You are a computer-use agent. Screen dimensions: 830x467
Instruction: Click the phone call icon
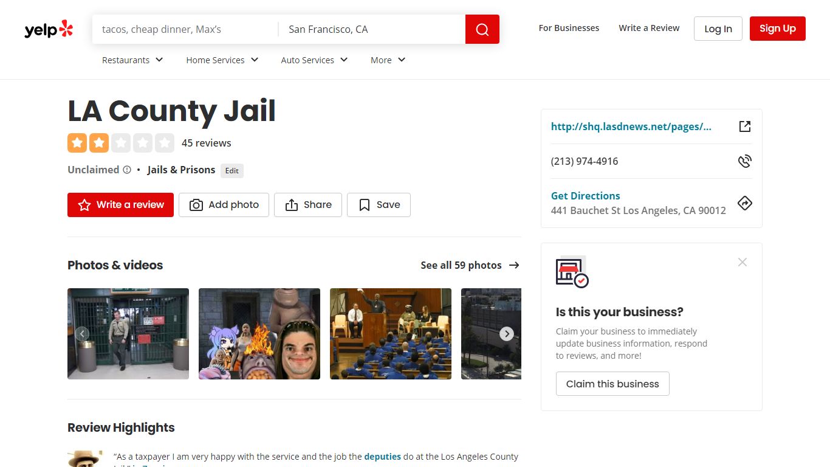pyautogui.click(x=745, y=161)
